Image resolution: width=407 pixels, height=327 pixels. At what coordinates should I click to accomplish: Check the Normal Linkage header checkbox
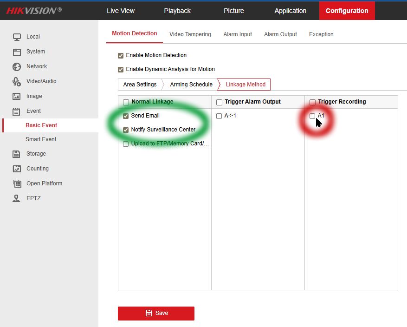126,102
